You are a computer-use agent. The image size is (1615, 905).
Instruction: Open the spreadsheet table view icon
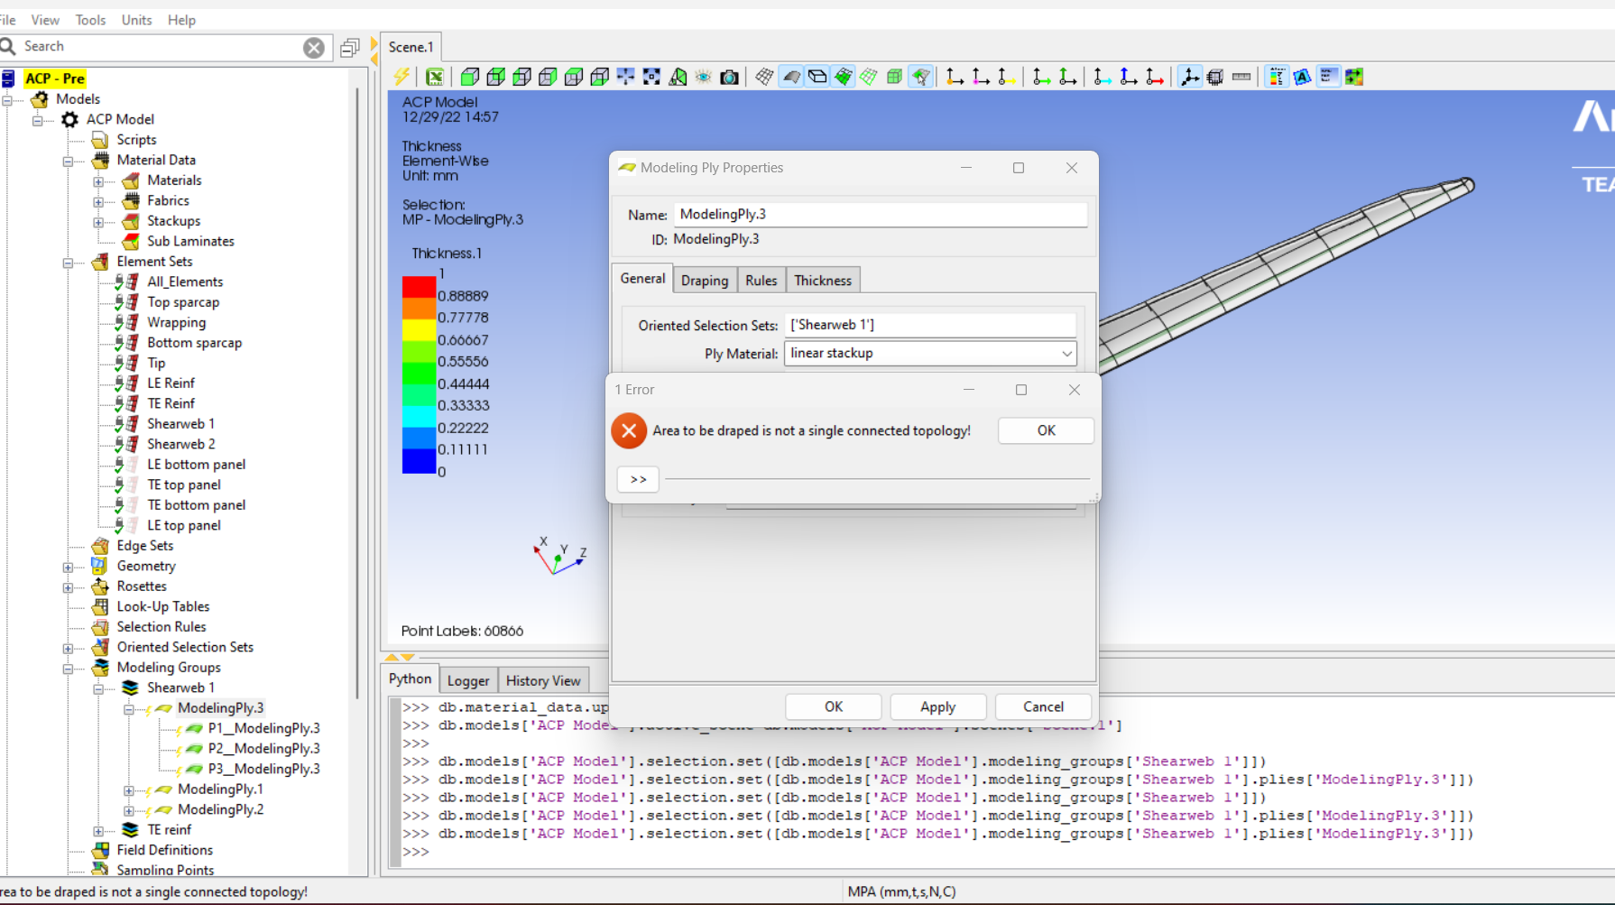(435, 77)
